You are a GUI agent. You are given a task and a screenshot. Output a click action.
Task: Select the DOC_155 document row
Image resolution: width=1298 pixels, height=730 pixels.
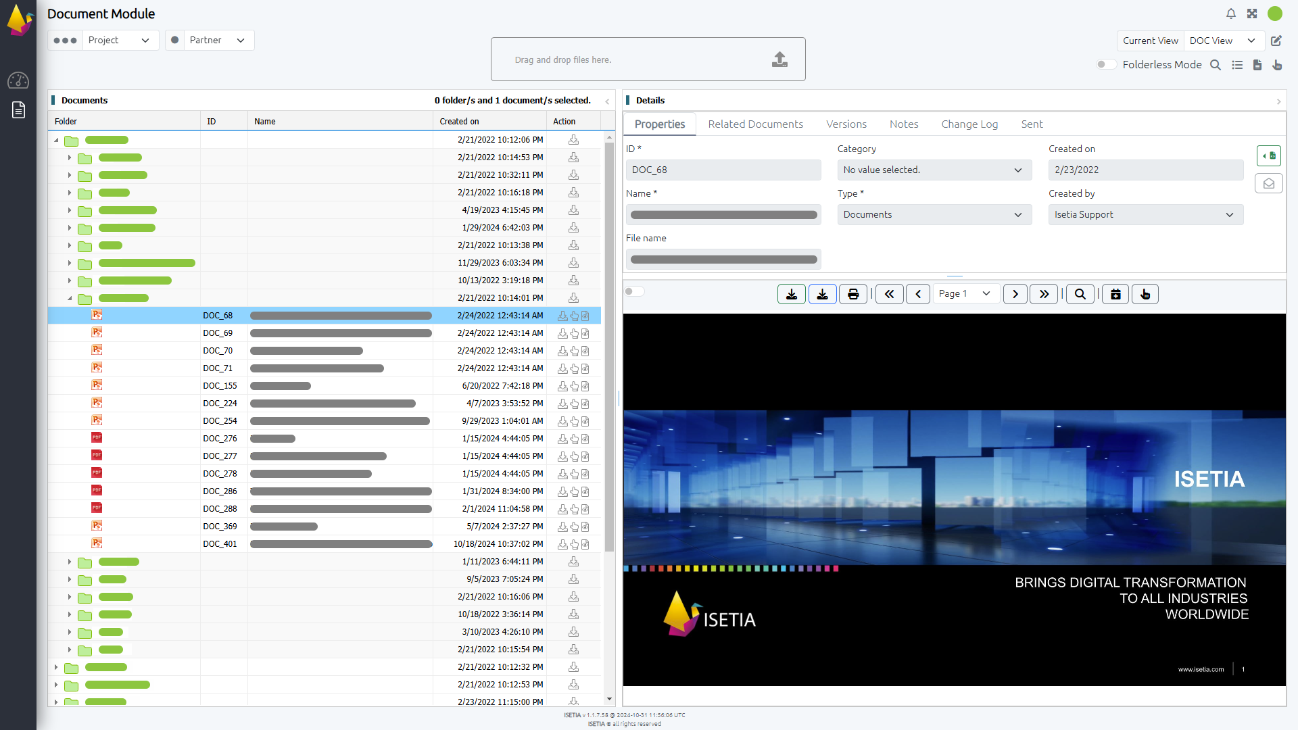click(324, 386)
